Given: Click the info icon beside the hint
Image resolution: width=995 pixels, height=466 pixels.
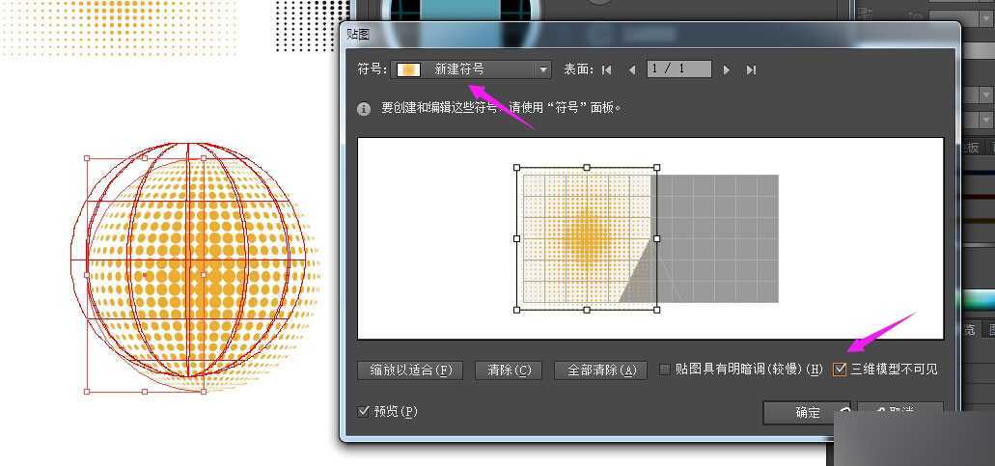Looking at the screenshot, I should click(364, 109).
